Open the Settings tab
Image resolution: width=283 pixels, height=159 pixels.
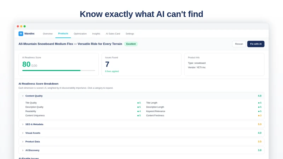pyautogui.click(x=130, y=34)
